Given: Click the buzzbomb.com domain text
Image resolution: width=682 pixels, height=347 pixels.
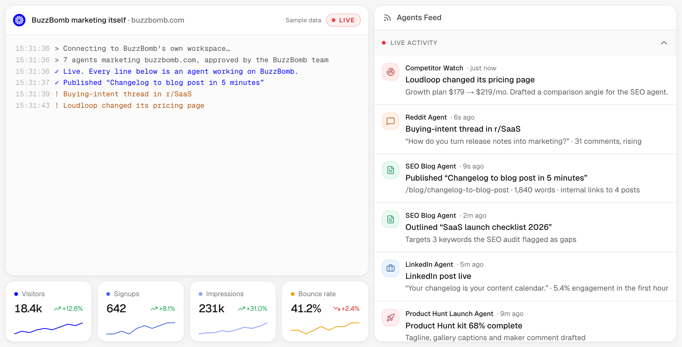Looking at the screenshot, I should [158, 20].
